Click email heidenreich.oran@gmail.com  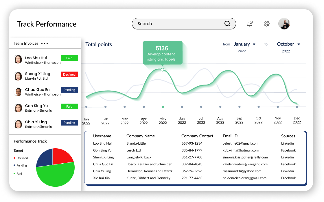coord(244,178)
